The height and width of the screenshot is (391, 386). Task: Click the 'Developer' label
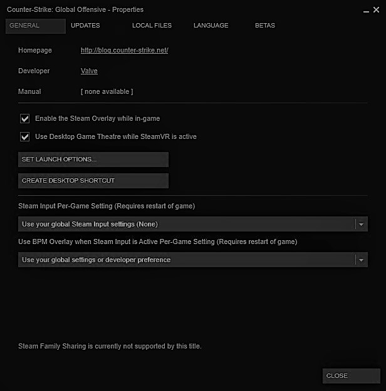point(34,71)
